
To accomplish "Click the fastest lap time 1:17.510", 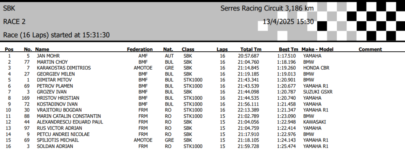I will point(286,56).
